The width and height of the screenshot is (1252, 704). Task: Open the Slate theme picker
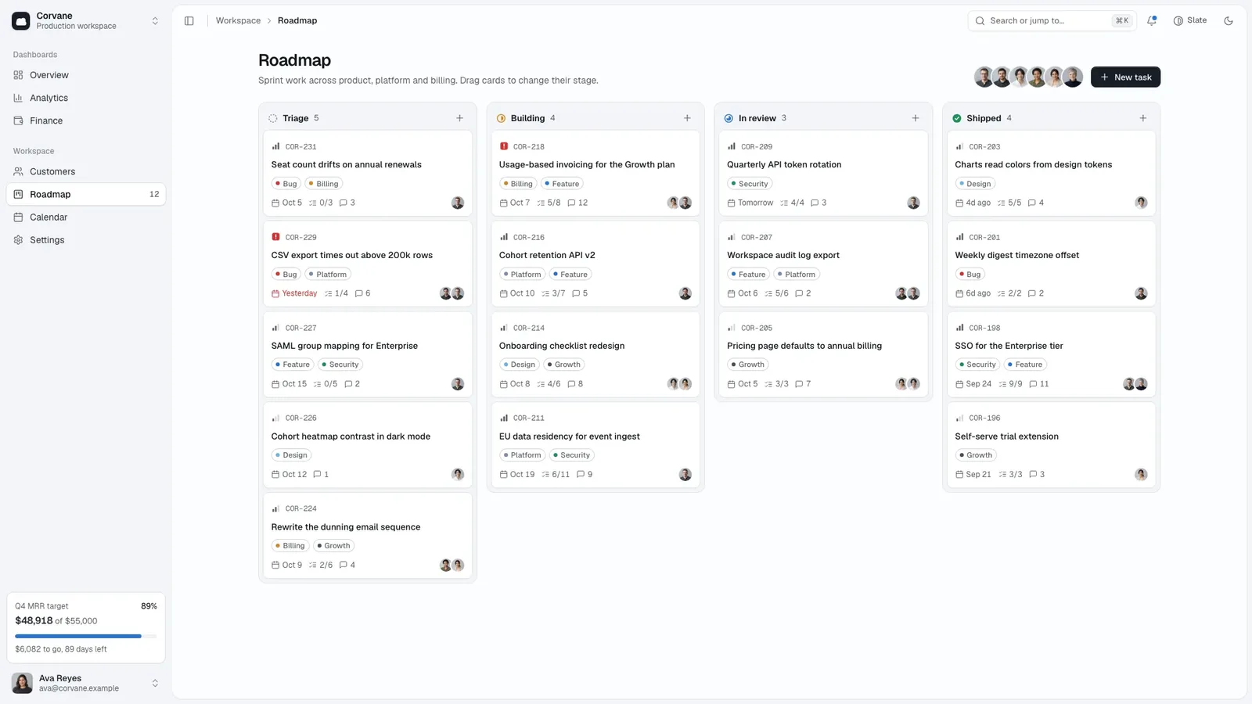coord(1190,21)
